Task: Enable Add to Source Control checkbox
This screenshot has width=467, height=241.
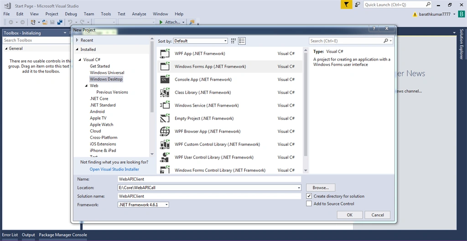Action: pyautogui.click(x=309, y=204)
